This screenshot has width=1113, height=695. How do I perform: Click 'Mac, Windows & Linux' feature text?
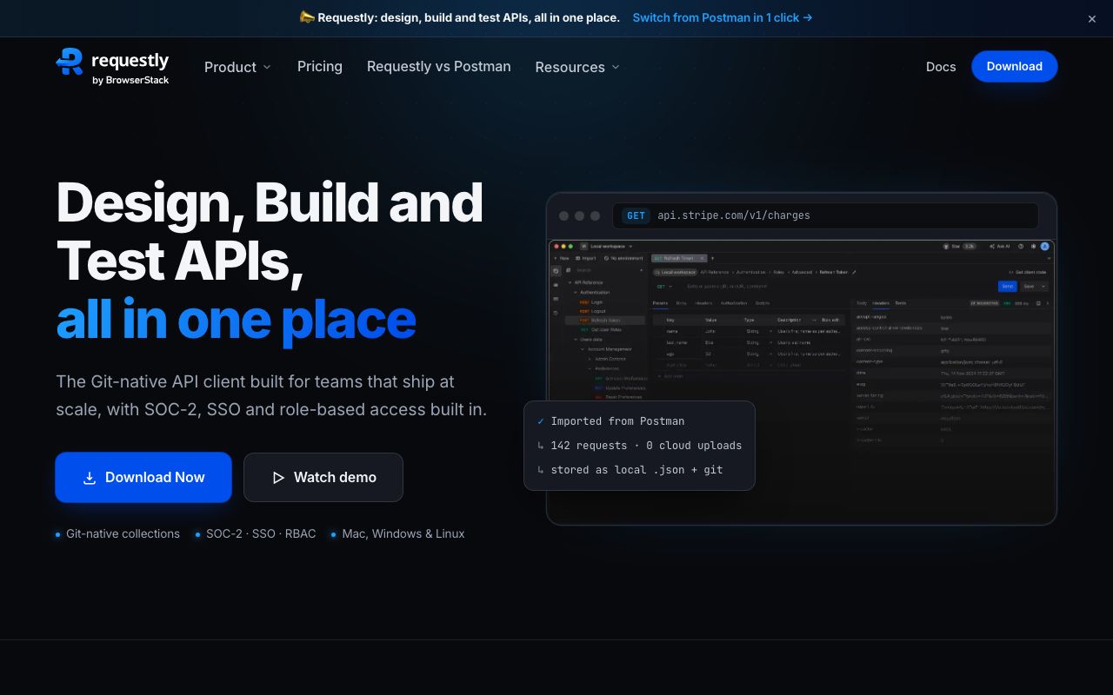click(x=403, y=533)
